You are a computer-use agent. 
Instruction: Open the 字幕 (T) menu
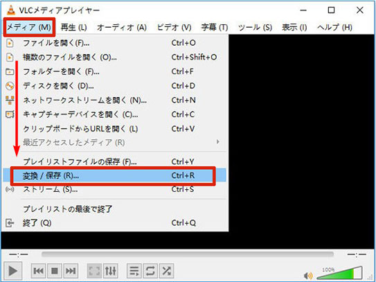coord(215,27)
